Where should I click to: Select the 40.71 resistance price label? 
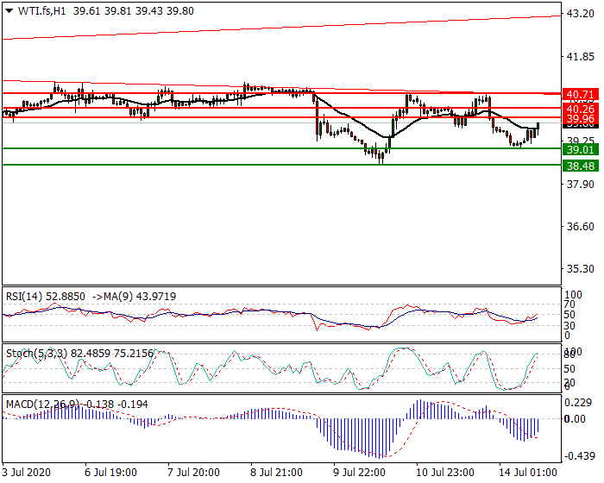pyautogui.click(x=581, y=94)
